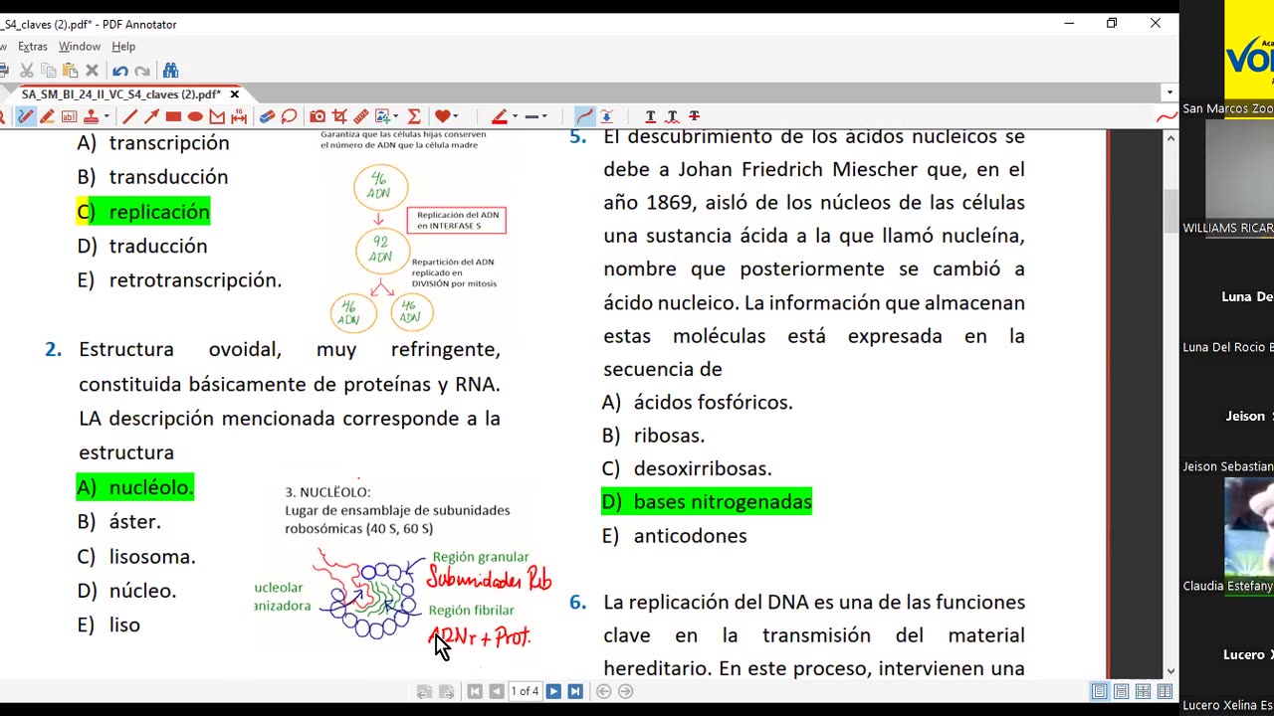Image resolution: width=1274 pixels, height=716 pixels.
Task: Open the pen color picker
Action: 501,116
